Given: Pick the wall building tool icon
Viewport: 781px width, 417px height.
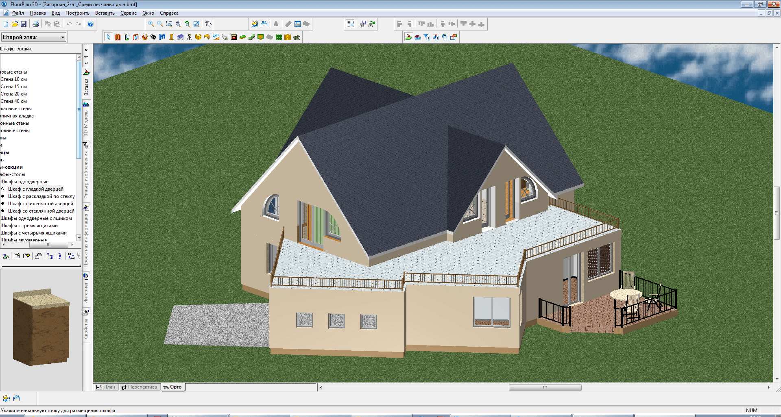Looking at the screenshot, I should point(118,37).
